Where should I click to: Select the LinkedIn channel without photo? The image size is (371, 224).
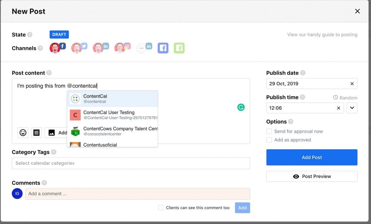144,48
